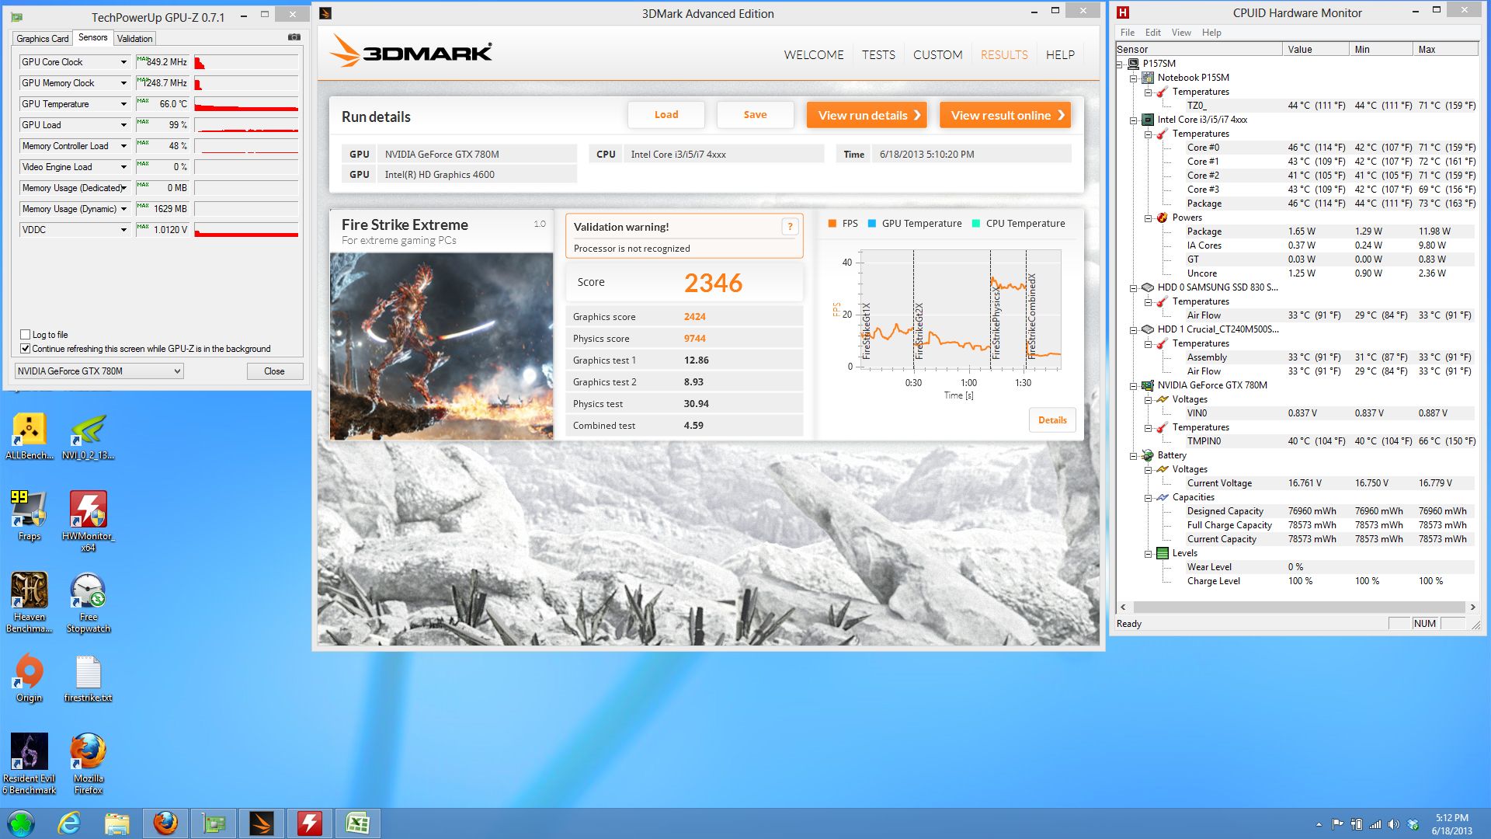The image size is (1491, 839).
Task: Click the action center flag tray icon
Action: point(1337,824)
